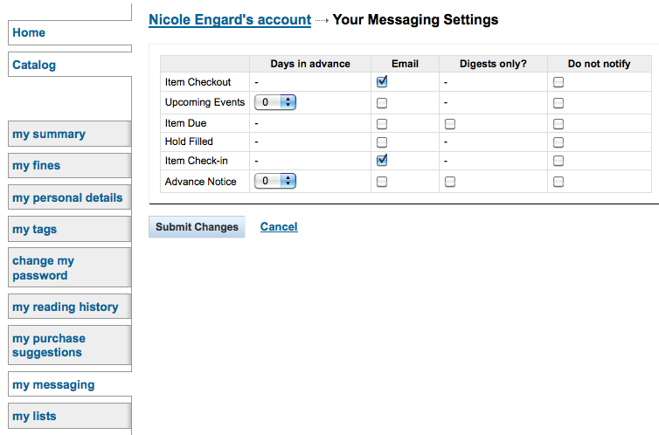This screenshot has width=659, height=435.
Task: Select my fines in sidebar
Action: (x=70, y=165)
